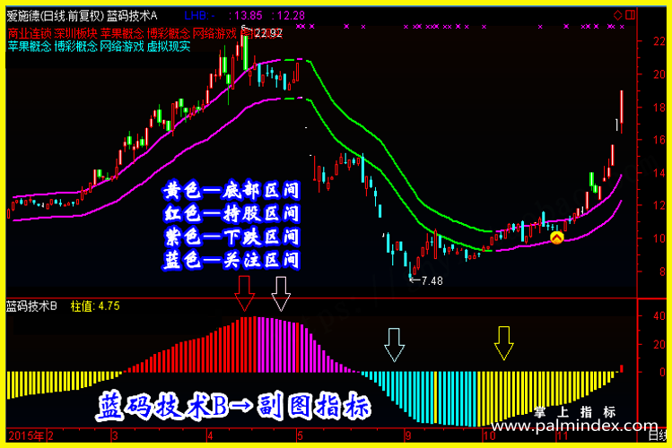Image resolution: width=672 pixels, height=448 pixels.
Task: Click month 11 on the time axis
Action: (x=562, y=435)
